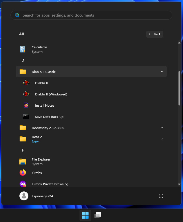Open the Calculator app icon
The image size is (183, 222).
point(23,49)
